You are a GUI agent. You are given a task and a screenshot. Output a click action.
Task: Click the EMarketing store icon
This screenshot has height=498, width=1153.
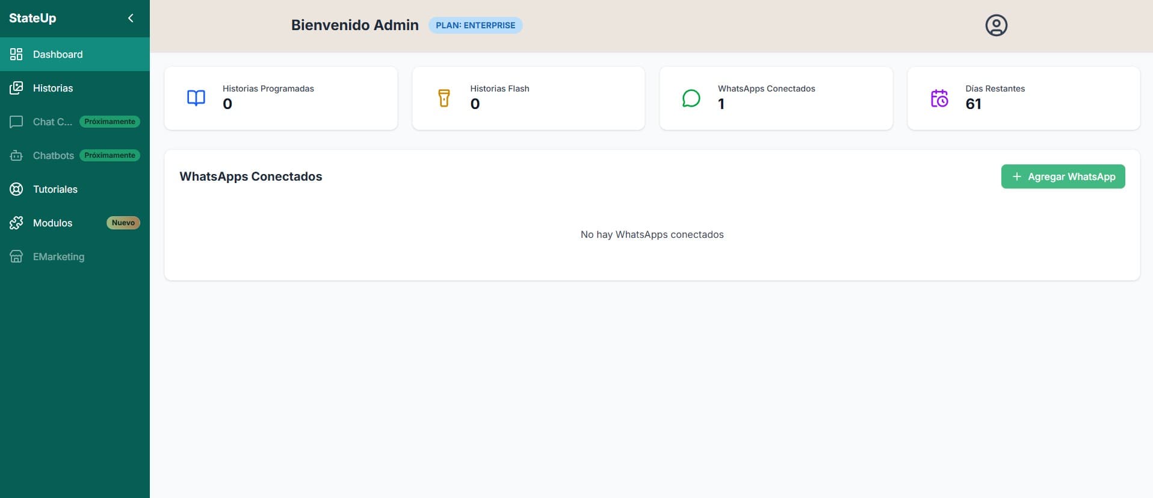click(16, 257)
